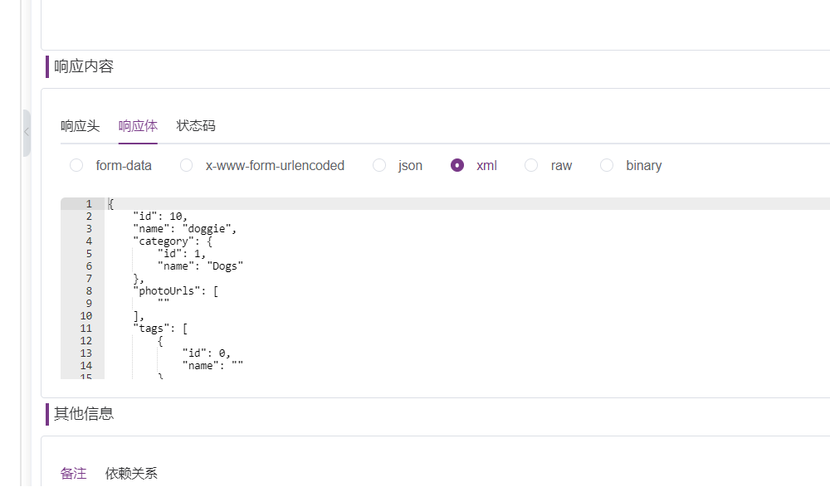Click the 响应内容 section heading
This screenshot has width=830, height=492.
[x=84, y=66]
